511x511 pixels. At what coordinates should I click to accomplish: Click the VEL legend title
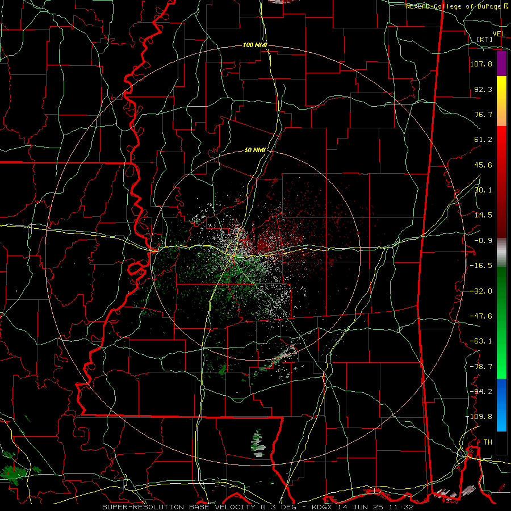499,34
